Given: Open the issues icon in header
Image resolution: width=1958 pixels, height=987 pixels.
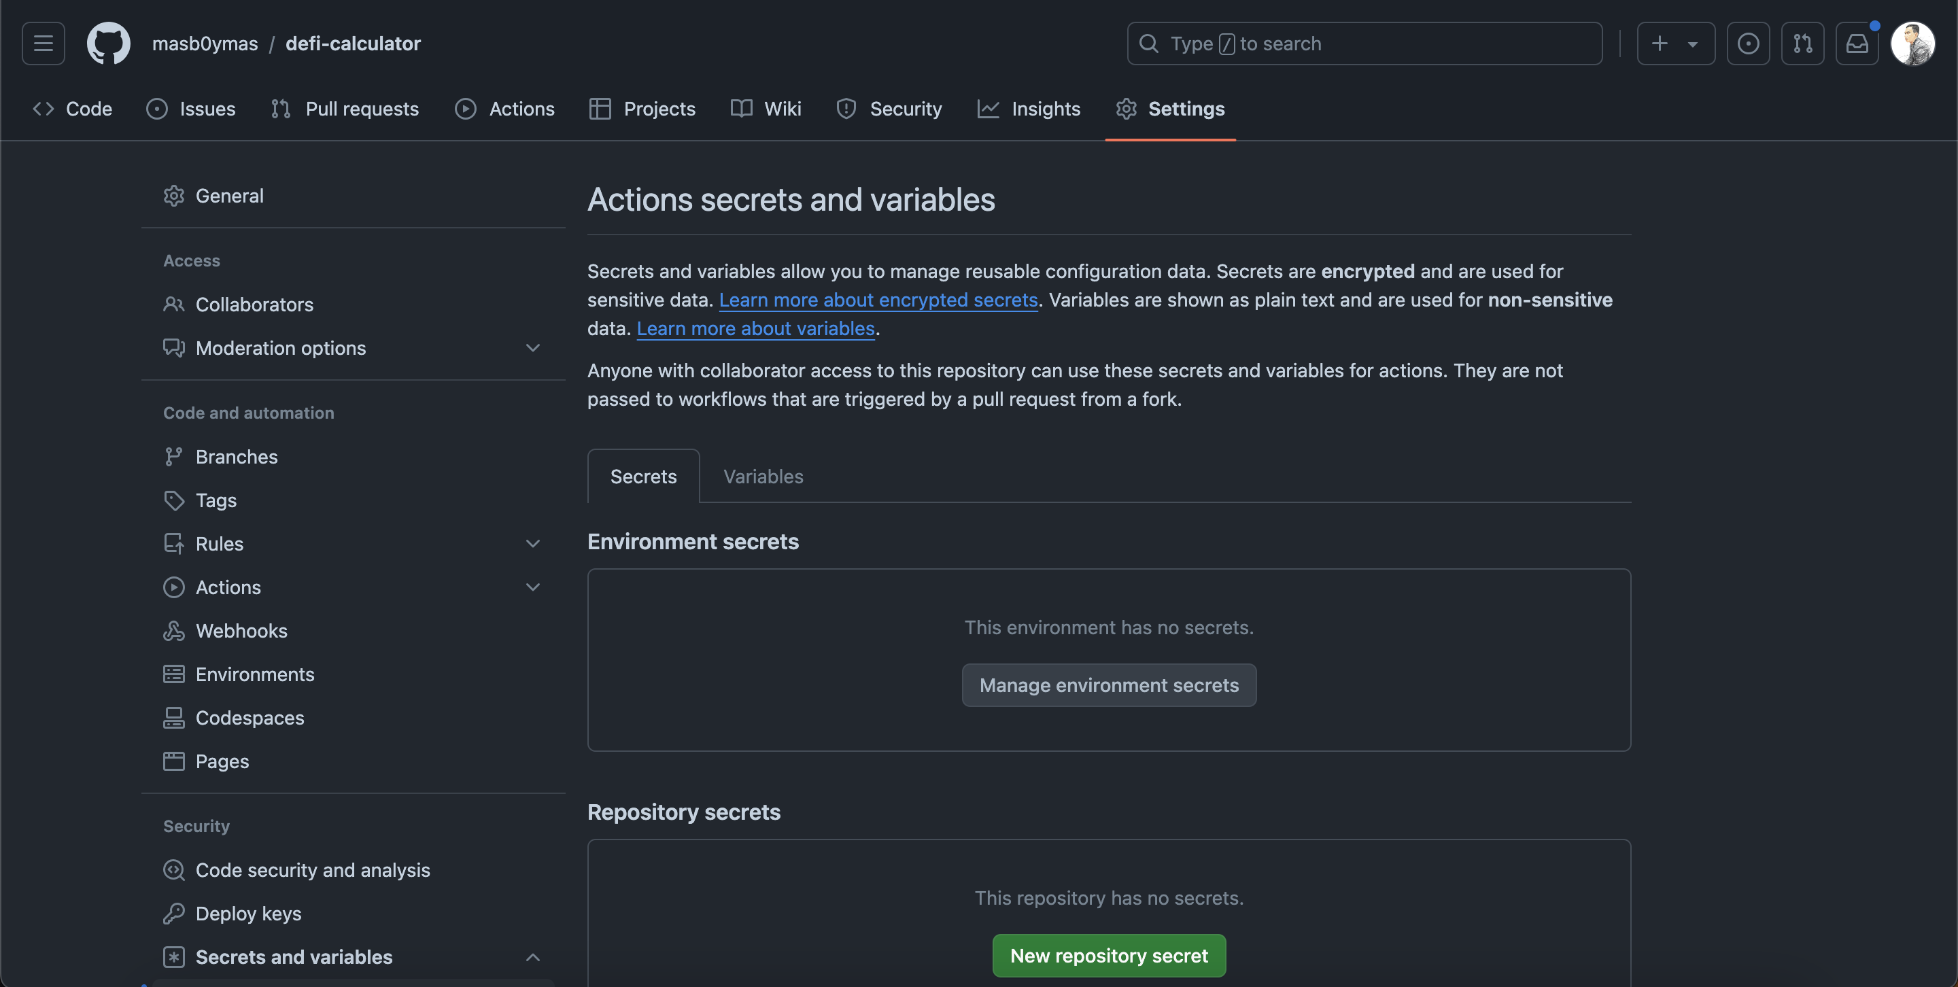Looking at the screenshot, I should point(1747,44).
